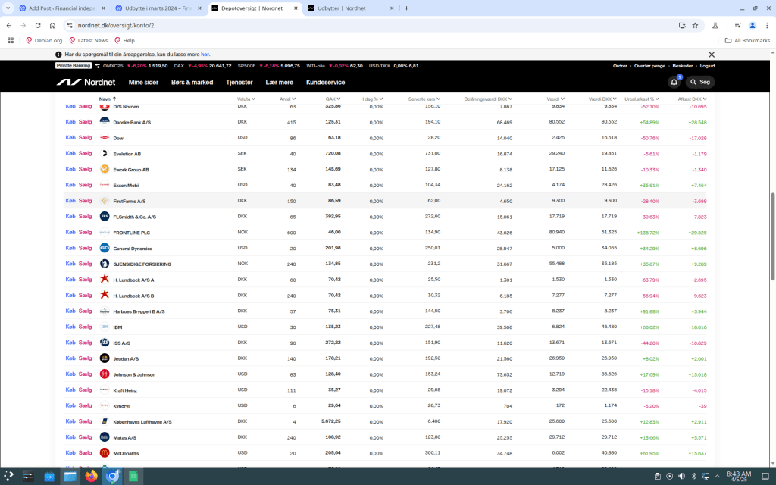This screenshot has width=776, height=485.
Task: Click the Søg search field
Action: [701, 82]
